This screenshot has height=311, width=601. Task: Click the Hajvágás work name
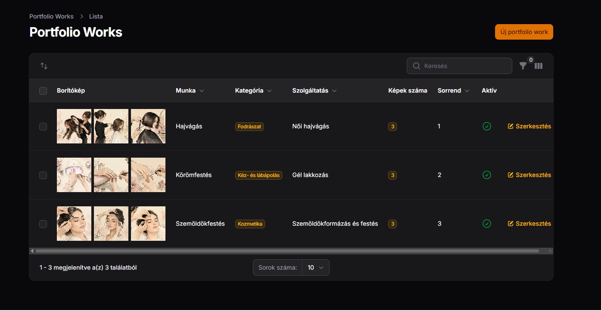pyautogui.click(x=189, y=126)
